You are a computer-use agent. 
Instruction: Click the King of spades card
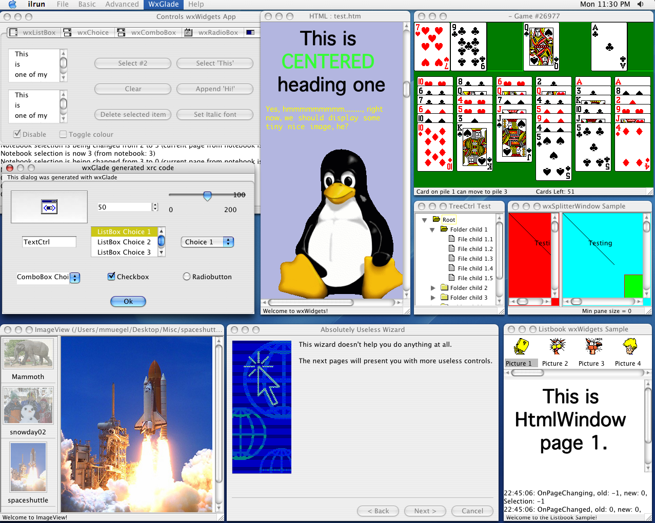click(474, 148)
